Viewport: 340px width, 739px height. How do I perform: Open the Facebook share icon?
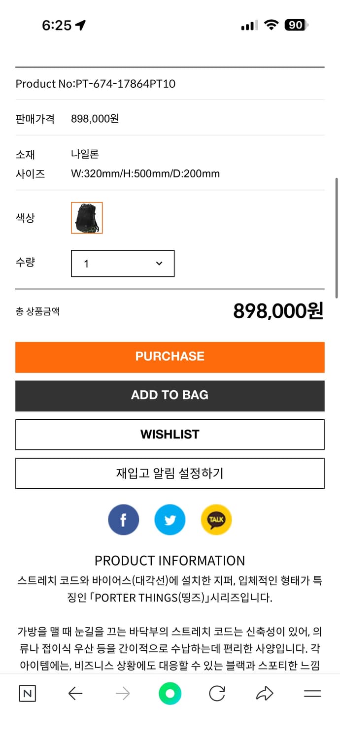coord(124,520)
